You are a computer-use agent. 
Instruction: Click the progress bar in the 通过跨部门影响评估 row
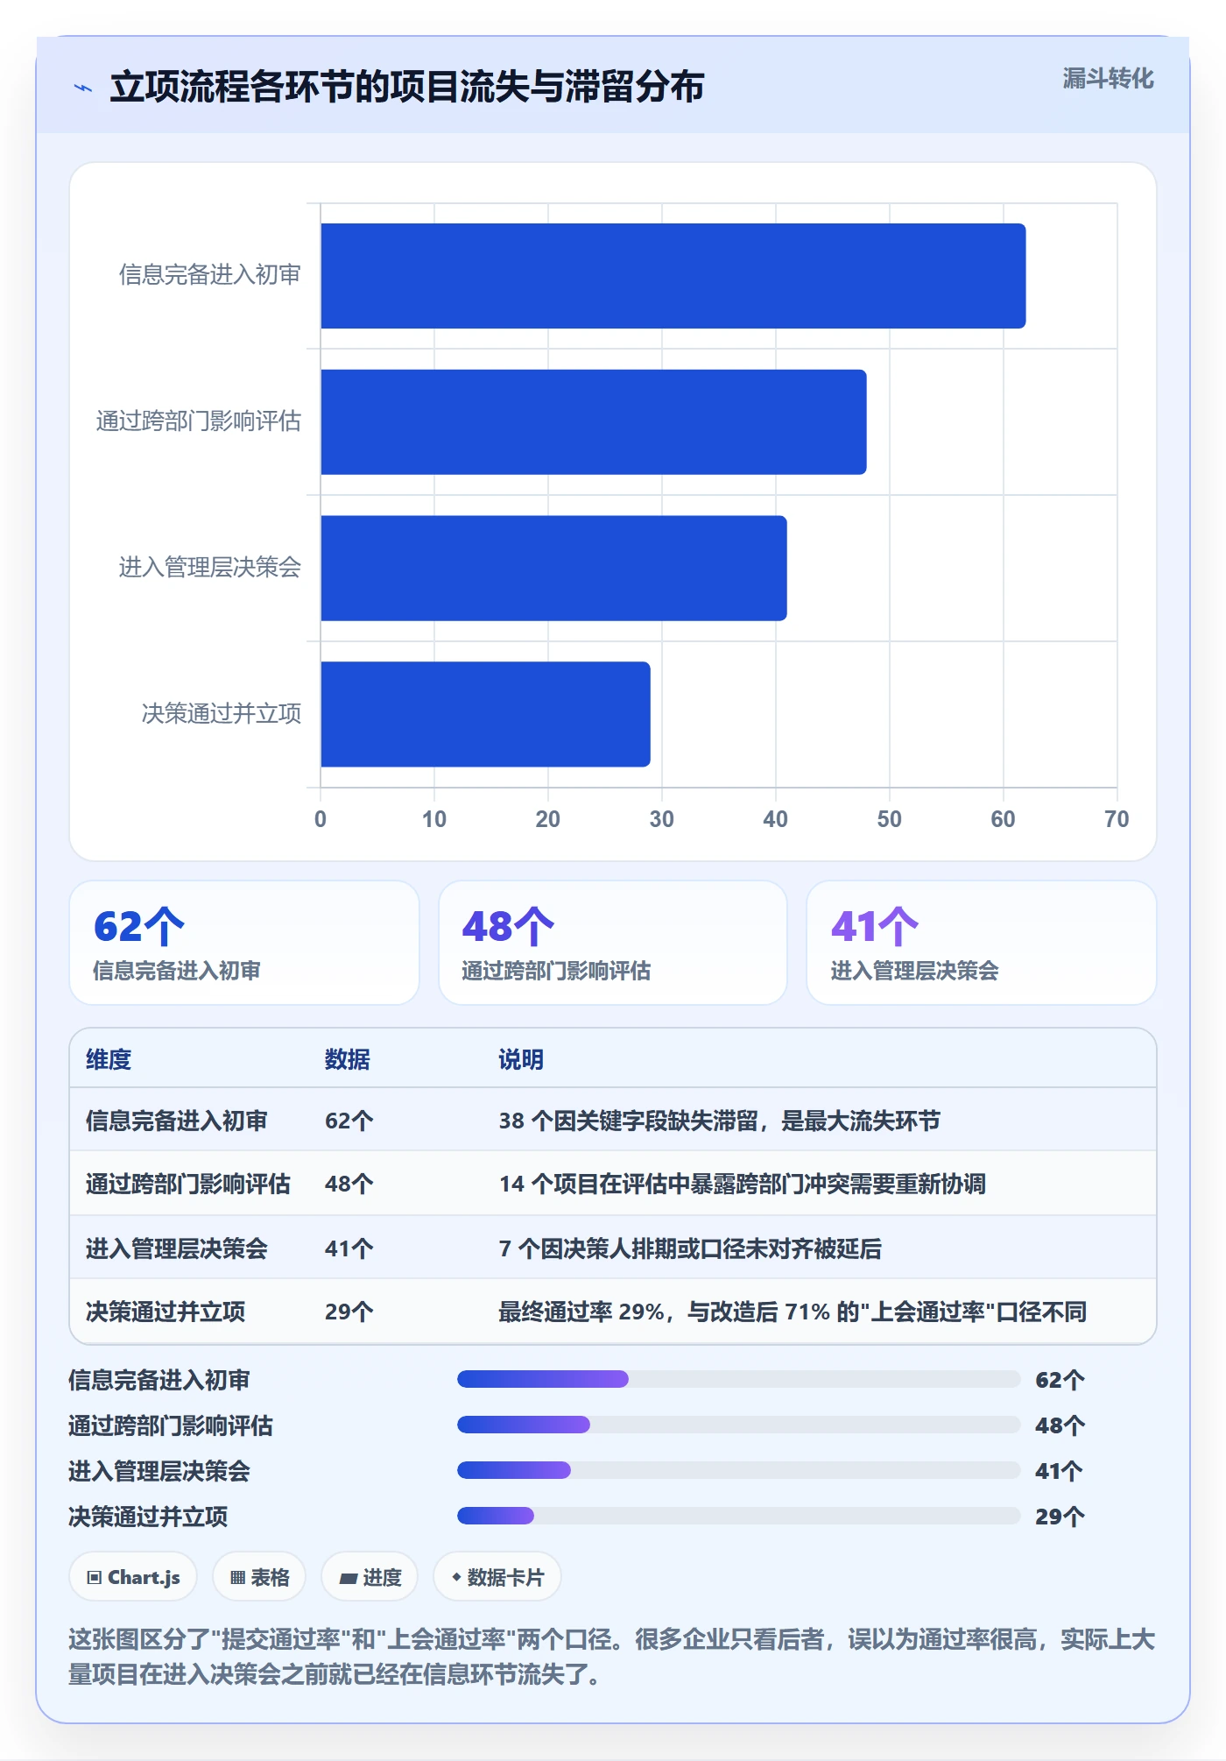tap(738, 1425)
